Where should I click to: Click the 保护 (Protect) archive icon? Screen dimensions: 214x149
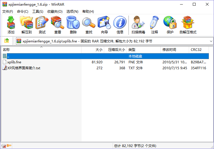coord(170,25)
